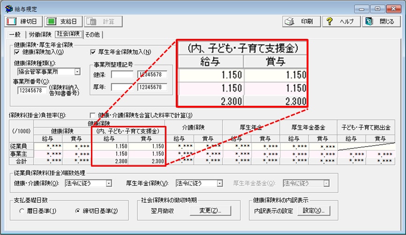Select the 締切日基準 radio button
Screen dimensions: 406x235
coord(78,211)
